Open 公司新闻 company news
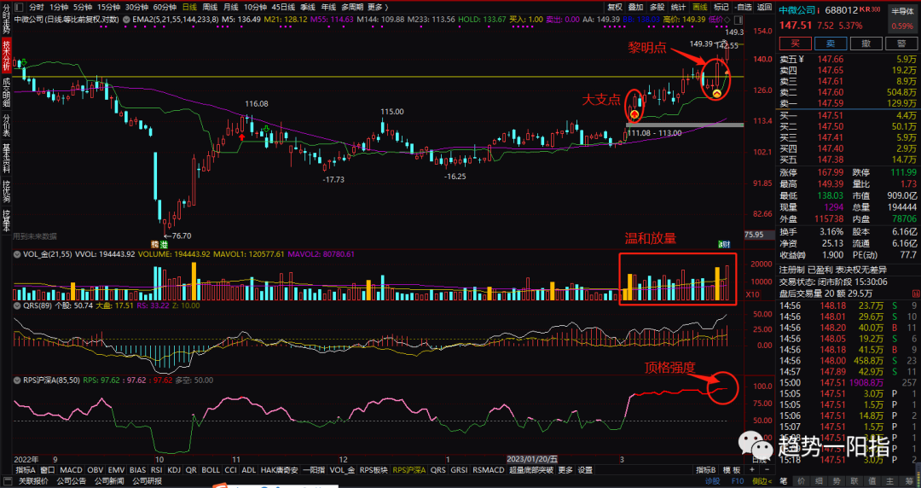Viewport: 921px width, 488px height. click(x=108, y=481)
